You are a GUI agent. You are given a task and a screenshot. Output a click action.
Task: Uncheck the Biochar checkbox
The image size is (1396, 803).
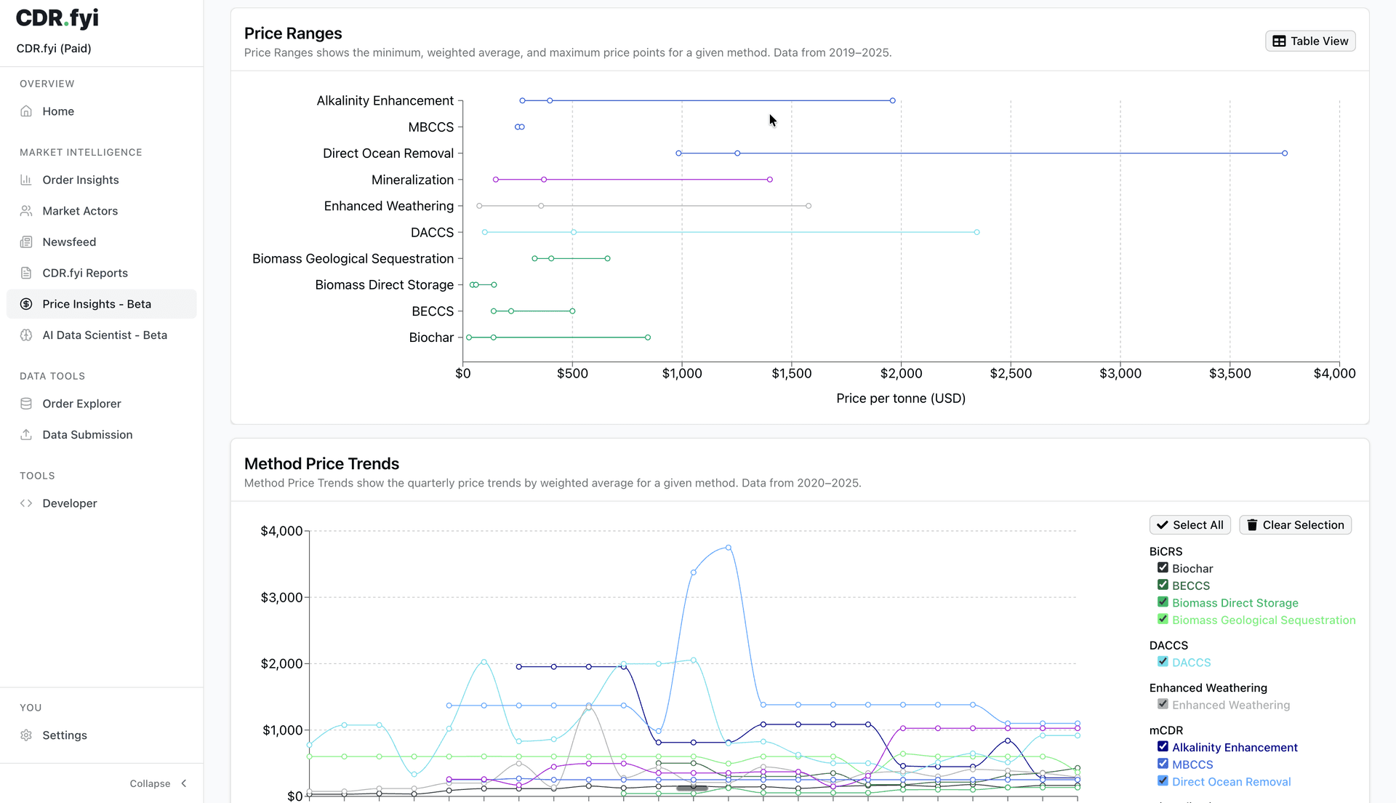tap(1163, 568)
